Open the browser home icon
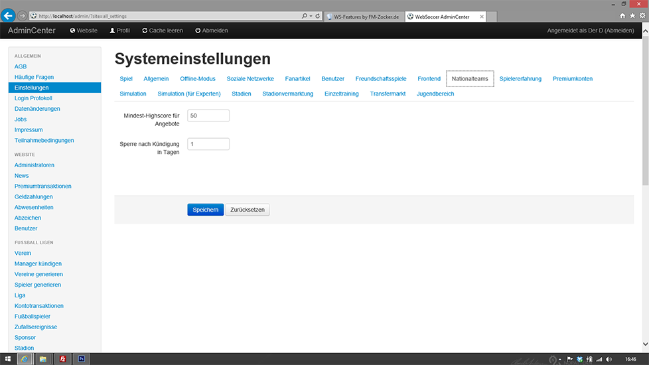The height and width of the screenshot is (365, 649). [x=622, y=15]
